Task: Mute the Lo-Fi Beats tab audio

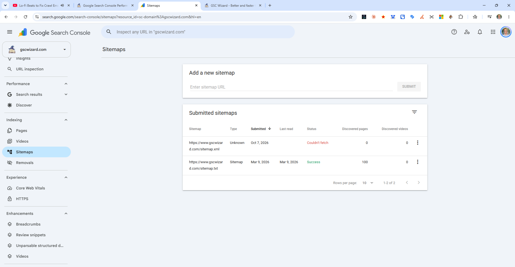Action: click(62, 5)
